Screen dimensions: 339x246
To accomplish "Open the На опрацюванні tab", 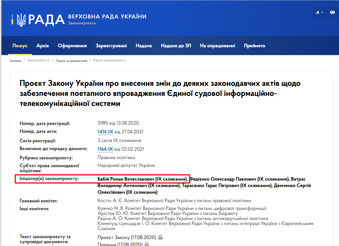I will coord(217,46).
